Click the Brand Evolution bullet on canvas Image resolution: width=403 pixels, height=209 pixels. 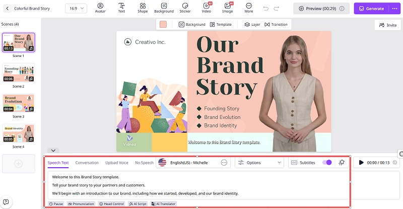click(222, 117)
